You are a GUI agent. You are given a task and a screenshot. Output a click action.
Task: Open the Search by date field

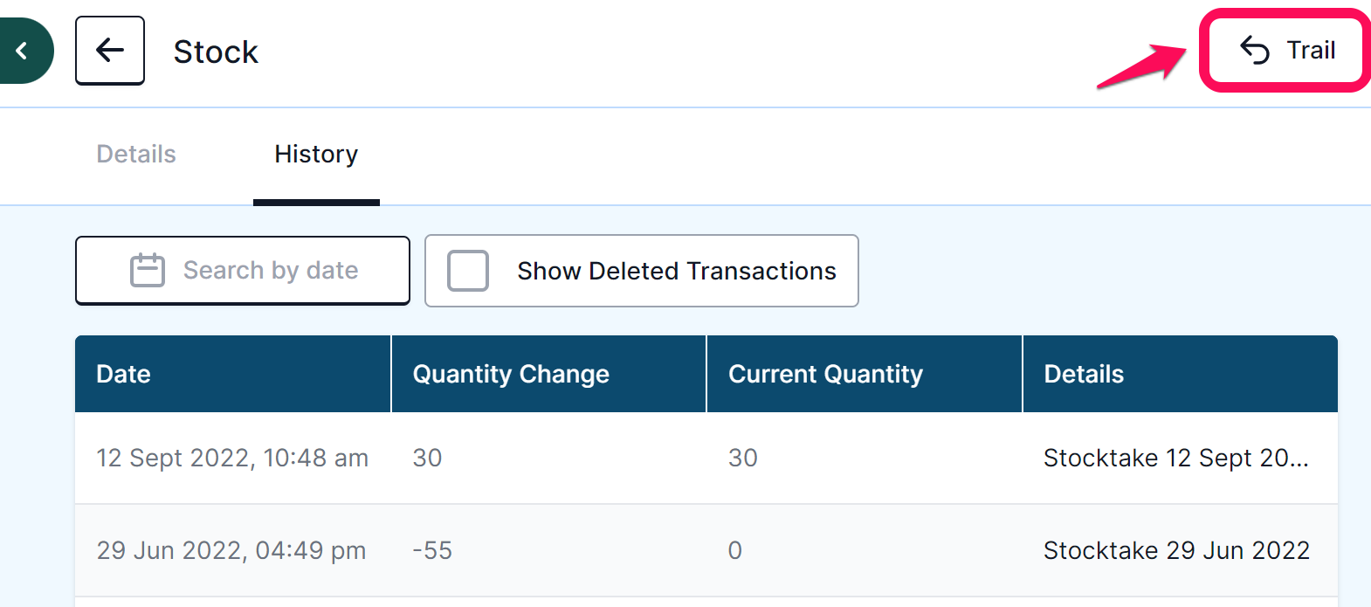tap(243, 271)
